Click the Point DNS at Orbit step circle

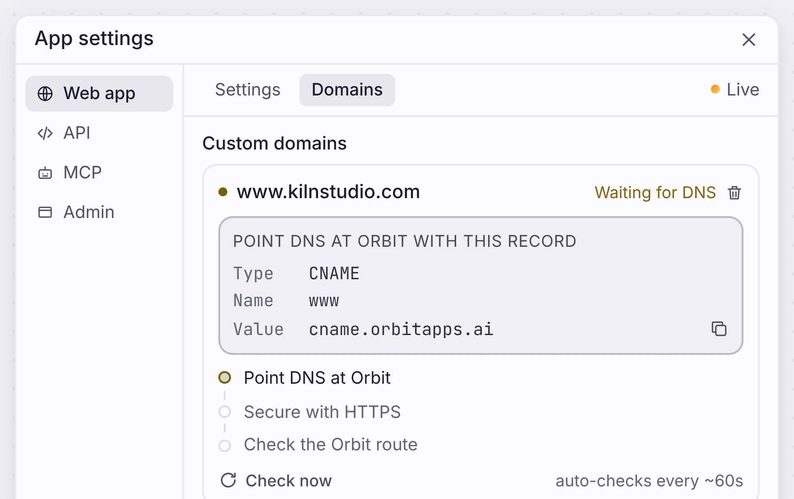click(x=225, y=377)
